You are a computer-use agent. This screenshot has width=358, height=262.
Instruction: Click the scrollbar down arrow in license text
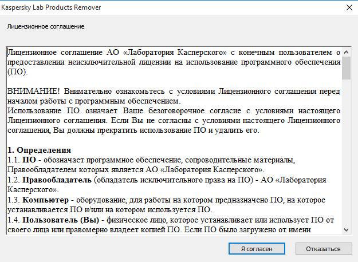click(x=346, y=229)
